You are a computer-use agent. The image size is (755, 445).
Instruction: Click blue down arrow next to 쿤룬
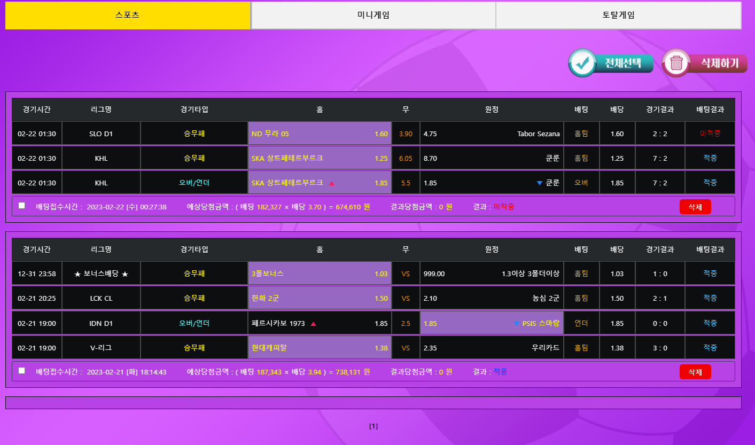pos(540,183)
